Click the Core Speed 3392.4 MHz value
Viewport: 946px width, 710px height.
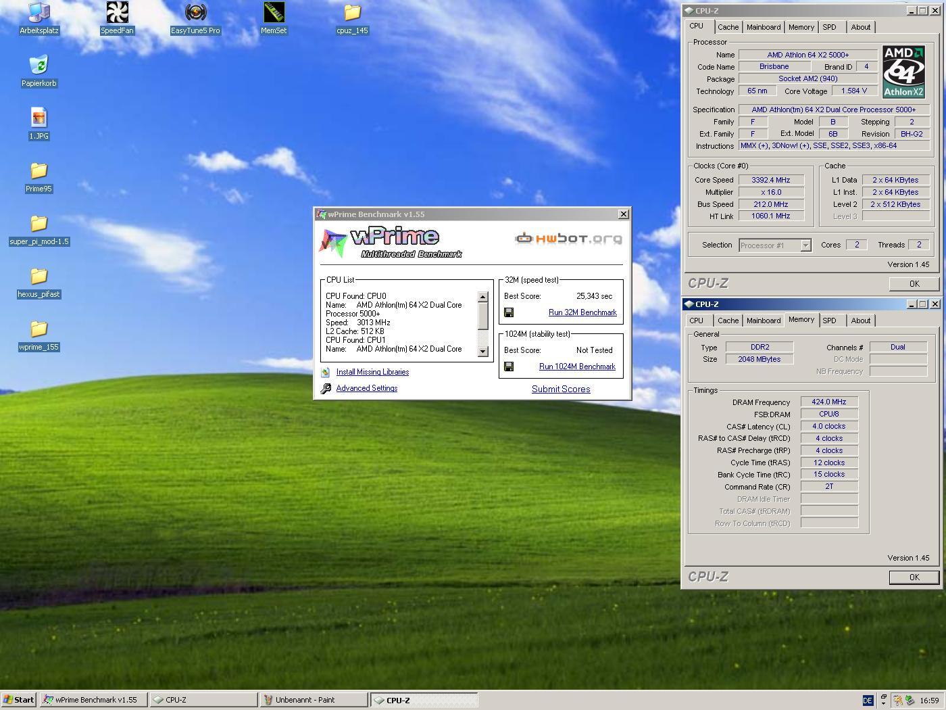[x=771, y=180]
